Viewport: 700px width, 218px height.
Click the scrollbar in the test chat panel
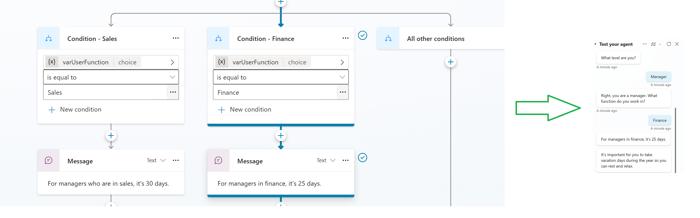(675, 140)
